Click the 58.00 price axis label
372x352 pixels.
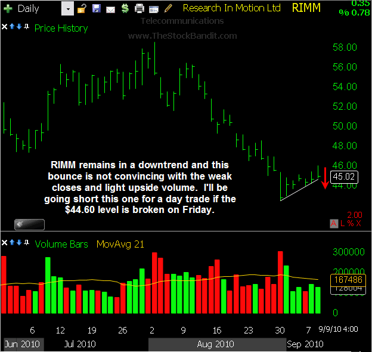point(345,47)
